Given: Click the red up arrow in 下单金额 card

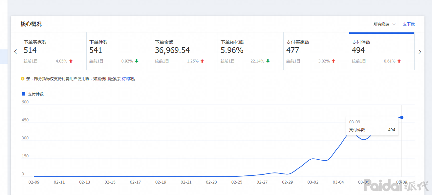Looking at the screenshot, I should pos(202,61).
